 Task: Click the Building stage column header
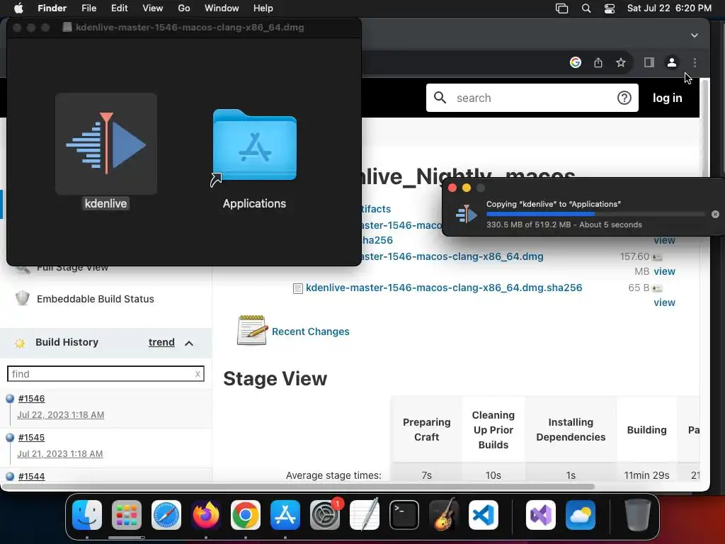[x=646, y=430]
